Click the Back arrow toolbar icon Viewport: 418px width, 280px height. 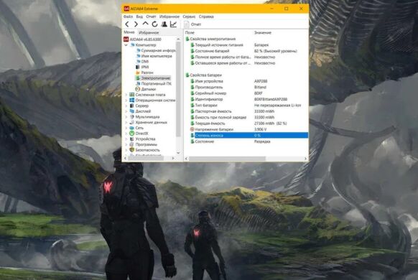pos(127,24)
